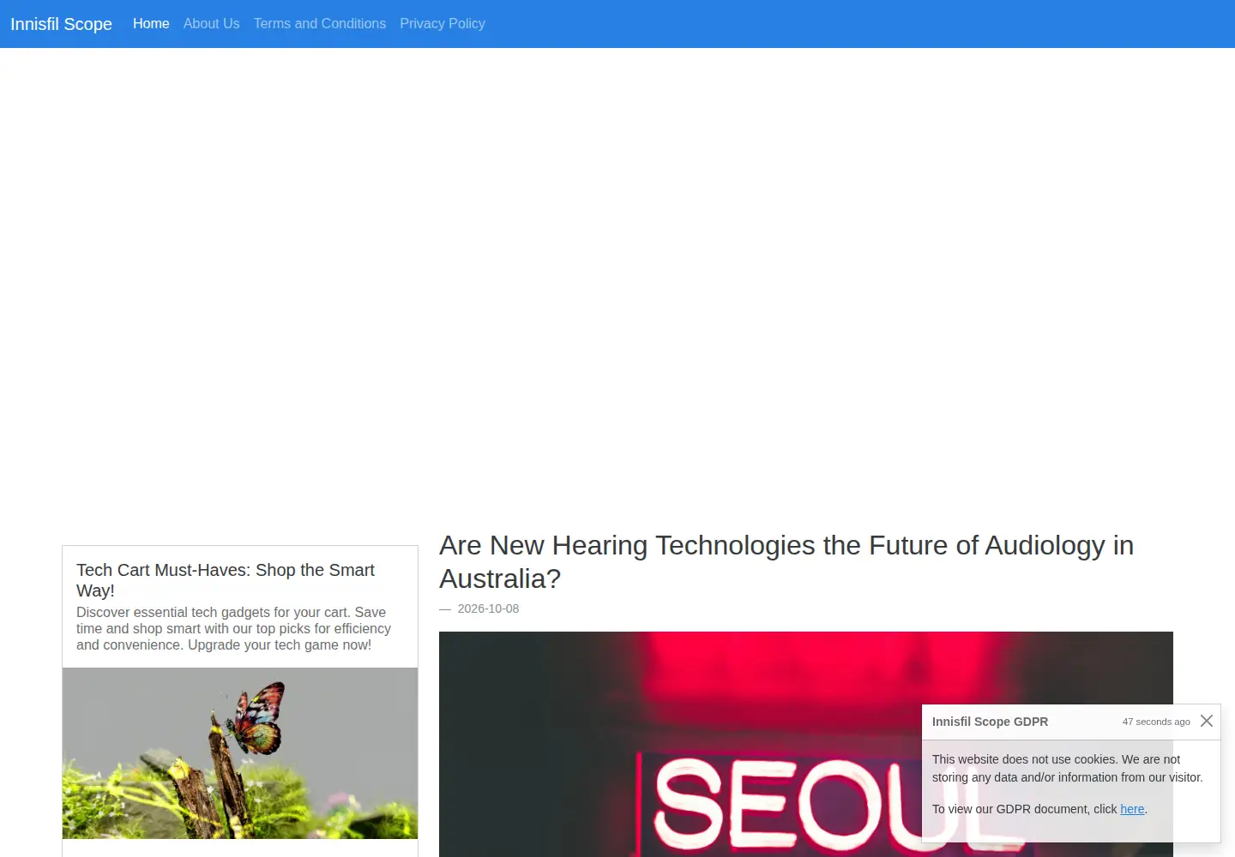Open the About Us page
Viewport: 1235px width, 857px height.
(x=211, y=24)
